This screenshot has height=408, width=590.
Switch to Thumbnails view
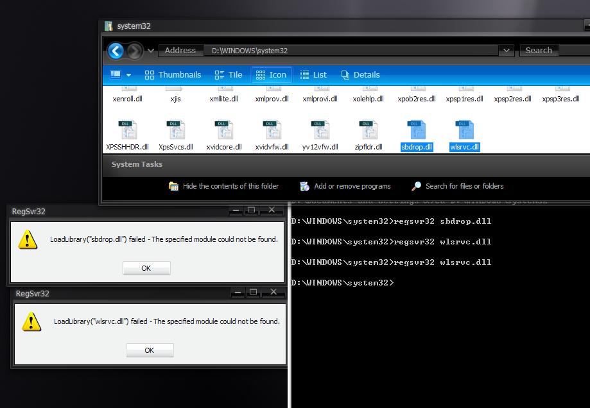click(x=173, y=75)
